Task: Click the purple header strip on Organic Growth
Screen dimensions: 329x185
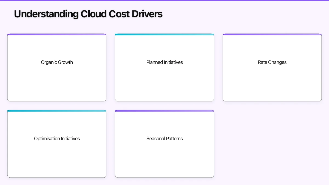Action: click(x=57, y=35)
